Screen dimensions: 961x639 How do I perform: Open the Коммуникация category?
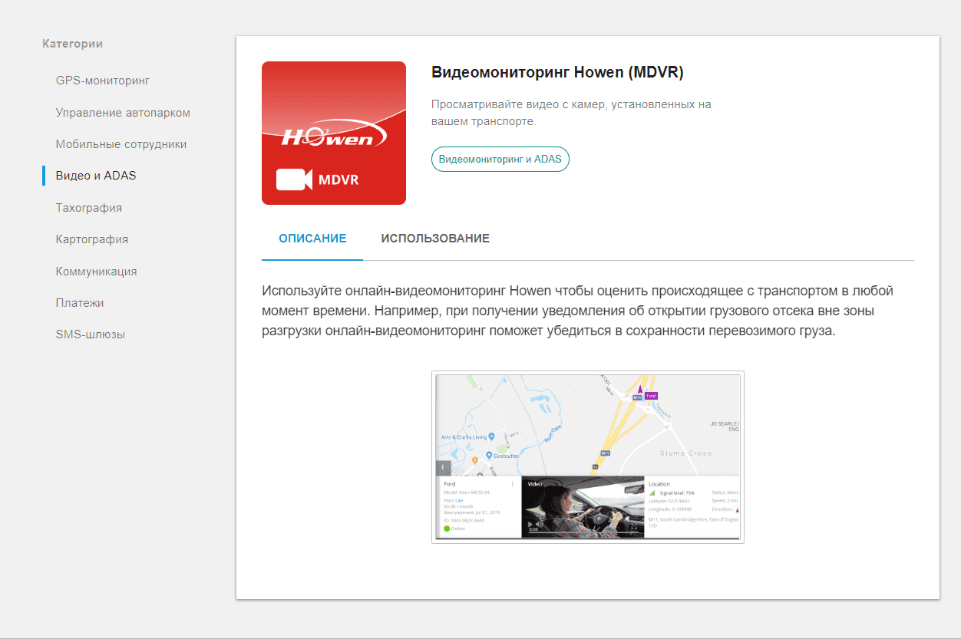[x=96, y=272]
